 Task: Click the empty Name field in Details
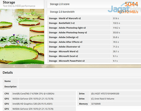point(80,81)
